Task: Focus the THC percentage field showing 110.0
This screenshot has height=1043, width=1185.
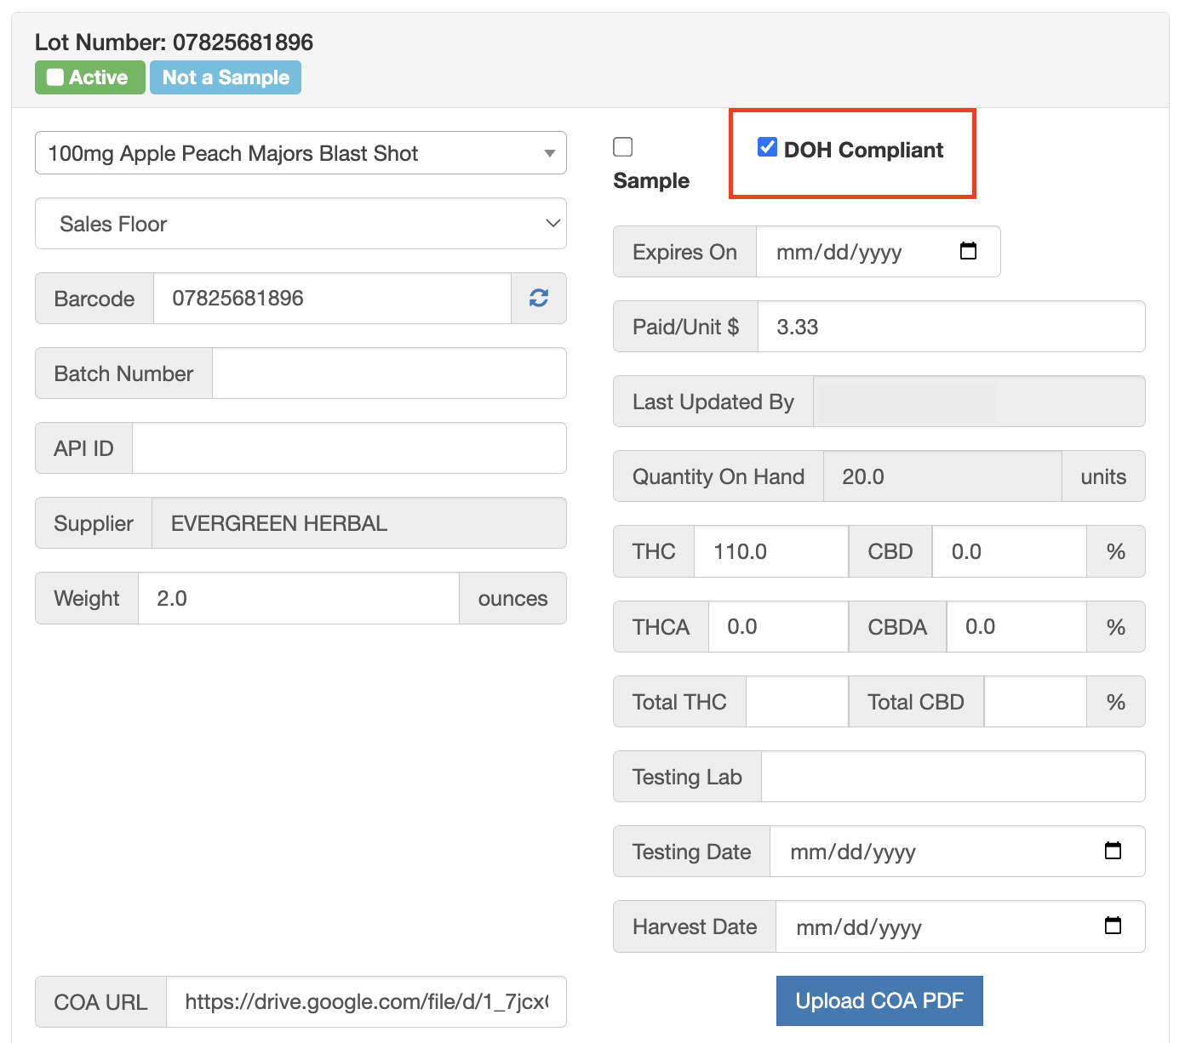Action: pyautogui.click(x=771, y=551)
